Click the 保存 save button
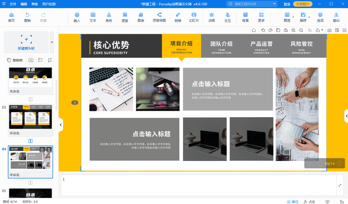348x204 pixels. pos(303,17)
